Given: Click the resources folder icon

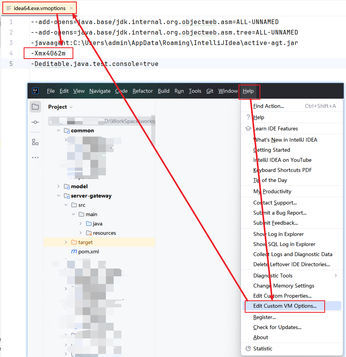Looking at the screenshot, I should (x=89, y=233).
